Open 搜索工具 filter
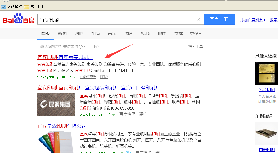This screenshot has height=153, width=278. point(194,46)
